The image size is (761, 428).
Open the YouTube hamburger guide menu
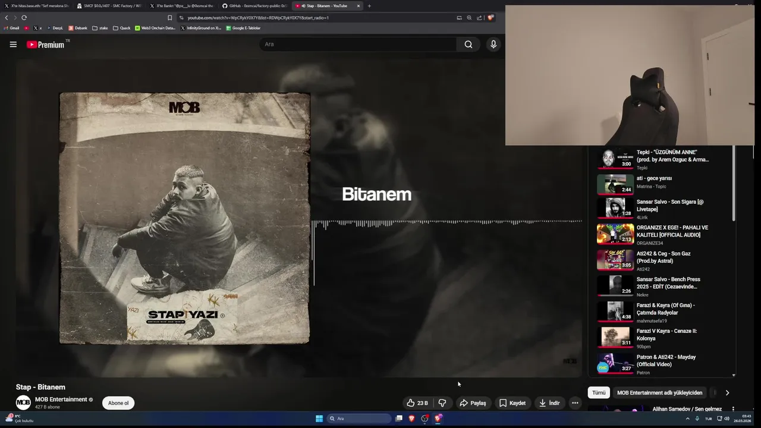[13, 45]
